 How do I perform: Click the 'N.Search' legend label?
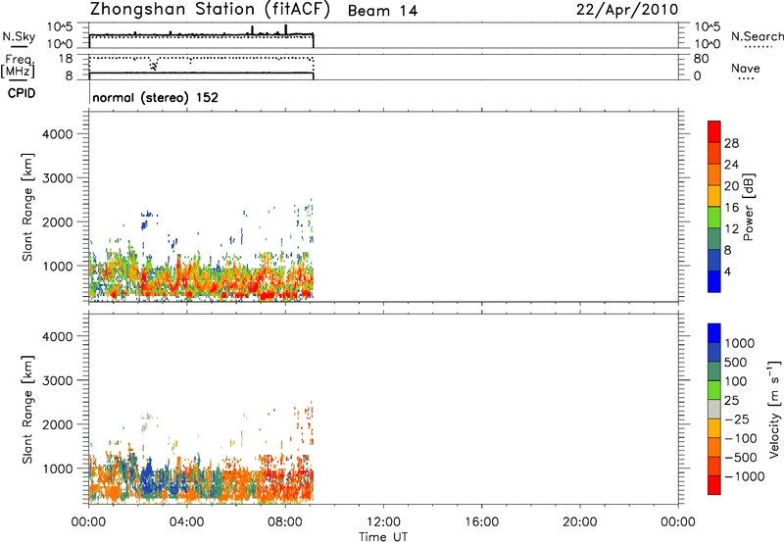point(758,36)
